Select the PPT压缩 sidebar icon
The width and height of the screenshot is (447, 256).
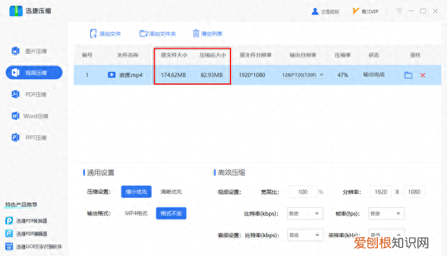tap(15, 138)
